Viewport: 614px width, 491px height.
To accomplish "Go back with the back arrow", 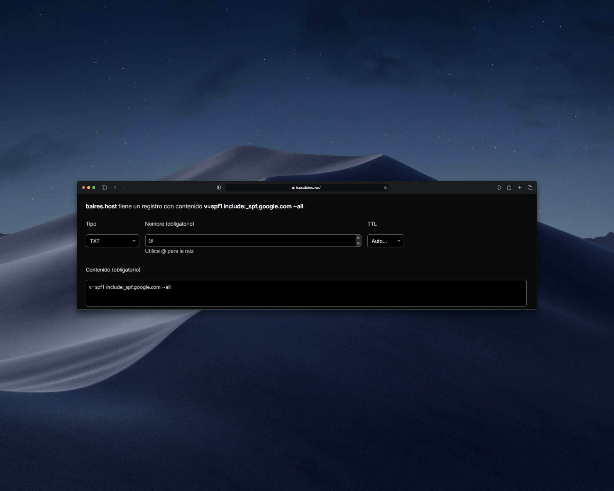I will click(115, 188).
